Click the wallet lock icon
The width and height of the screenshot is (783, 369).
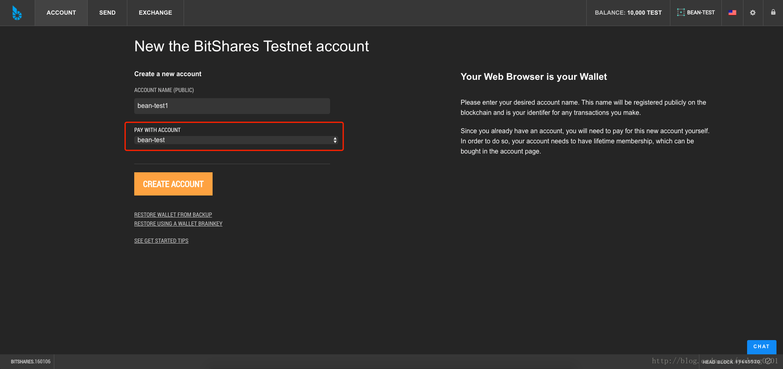[773, 12]
